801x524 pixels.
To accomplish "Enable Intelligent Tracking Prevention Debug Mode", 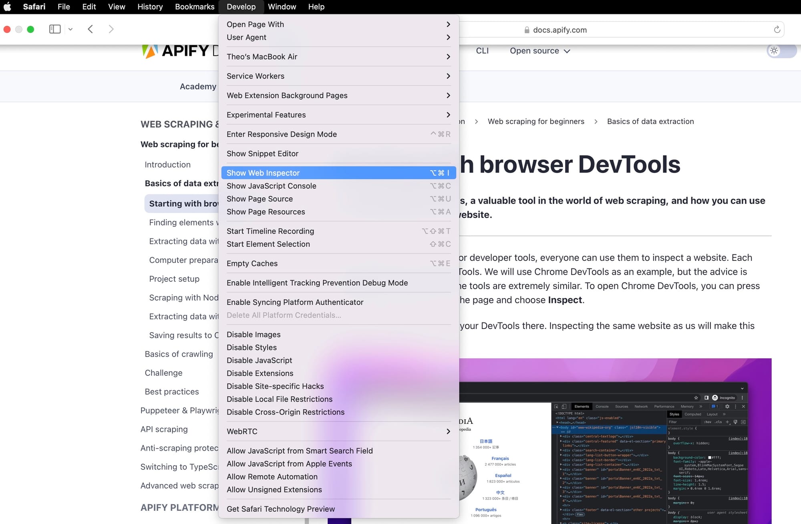I will (317, 282).
